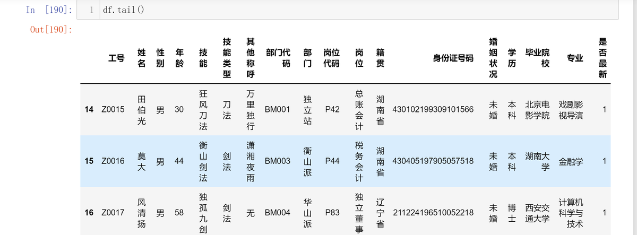The image size is (637, 235).
Task: Click the 毕业院校 column header
Action: [538, 58]
